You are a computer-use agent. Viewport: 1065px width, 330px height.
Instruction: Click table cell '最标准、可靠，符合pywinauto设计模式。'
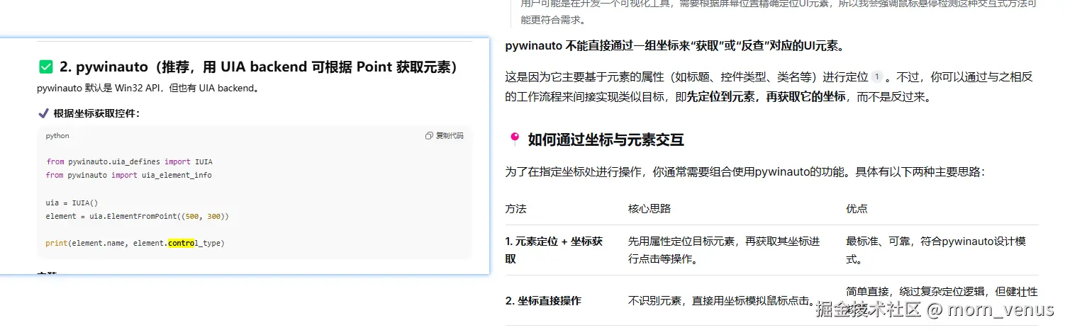pos(936,250)
